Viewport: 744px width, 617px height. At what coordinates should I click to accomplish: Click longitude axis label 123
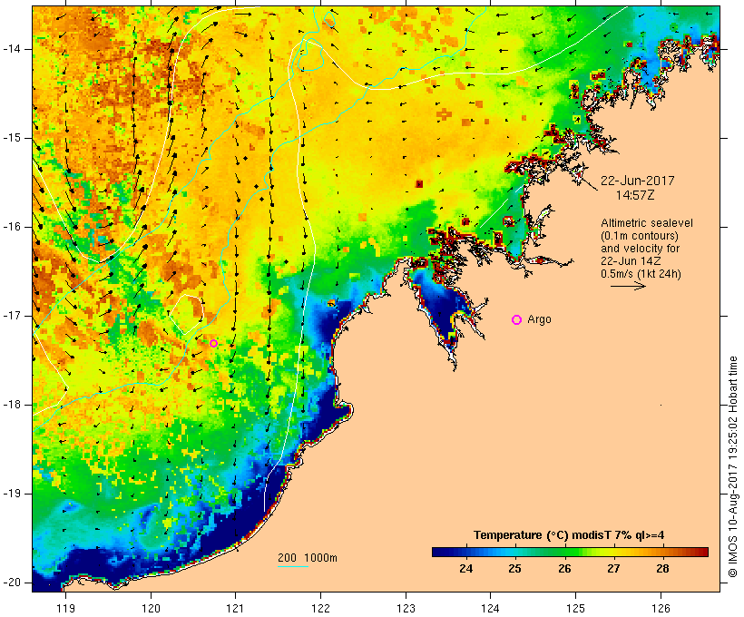coord(406,608)
